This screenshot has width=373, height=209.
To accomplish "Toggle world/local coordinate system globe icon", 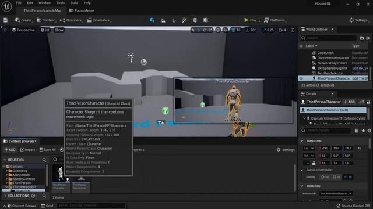I will click(x=218, y=30).
